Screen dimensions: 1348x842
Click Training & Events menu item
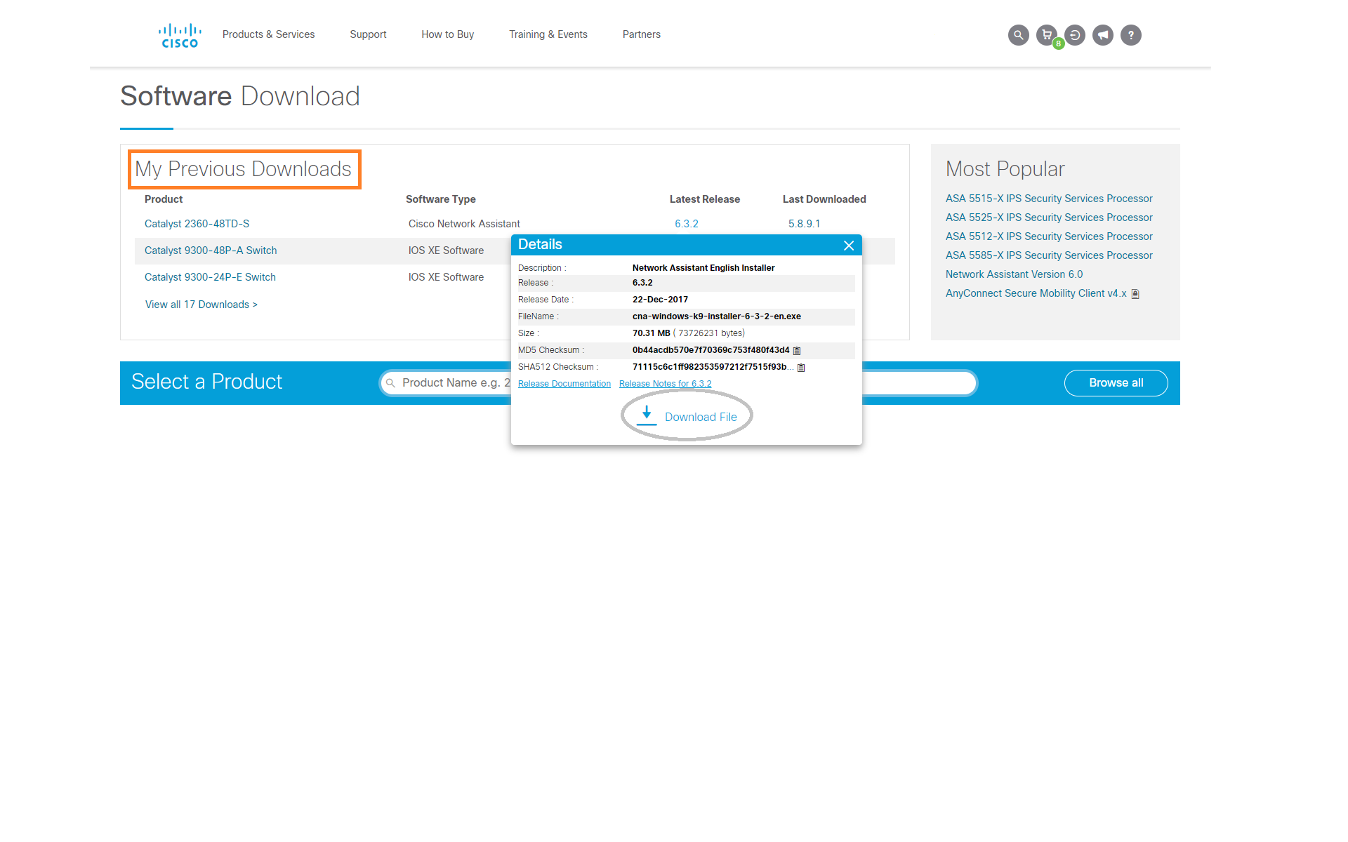click(548, 34)
